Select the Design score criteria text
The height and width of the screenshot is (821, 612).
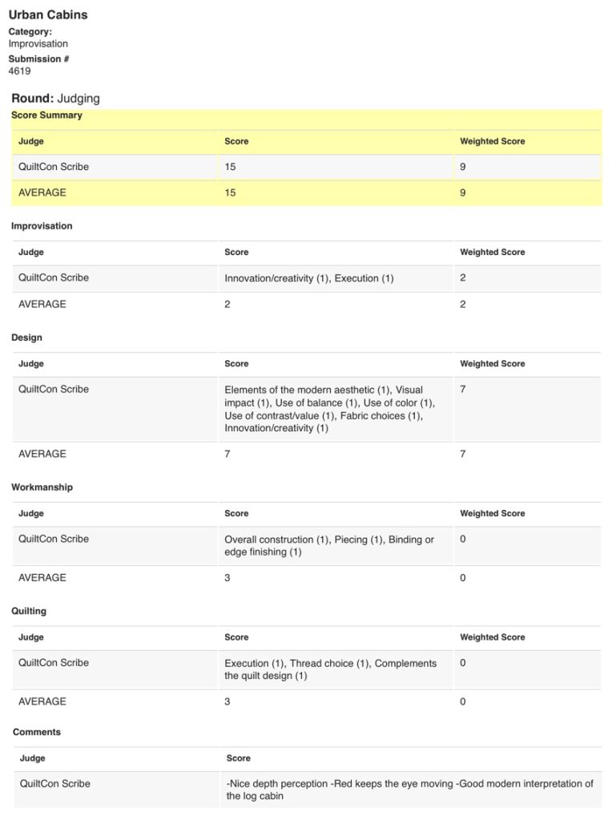click(330, 409)
